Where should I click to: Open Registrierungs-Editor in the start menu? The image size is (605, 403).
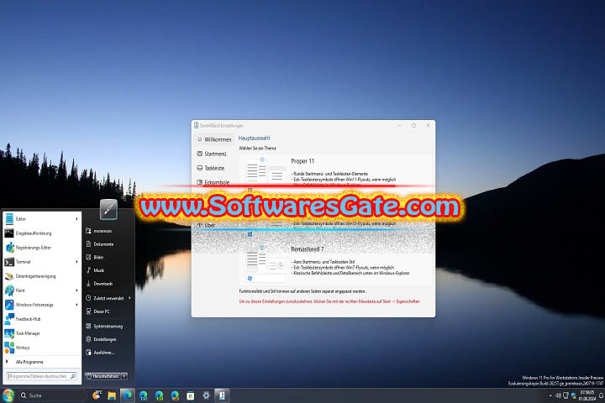pyautogui.click(x=42, y=247)
